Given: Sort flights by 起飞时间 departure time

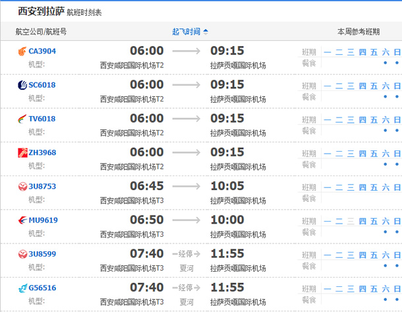Looking at the screenshot, I should coord(190,31).
